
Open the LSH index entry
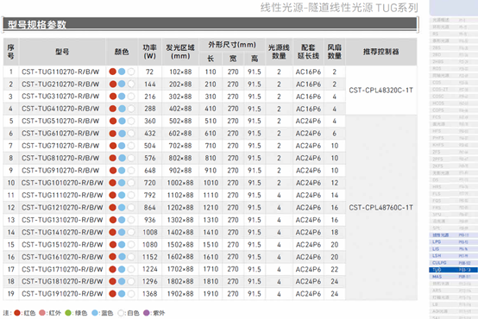(x=453, y=255)
